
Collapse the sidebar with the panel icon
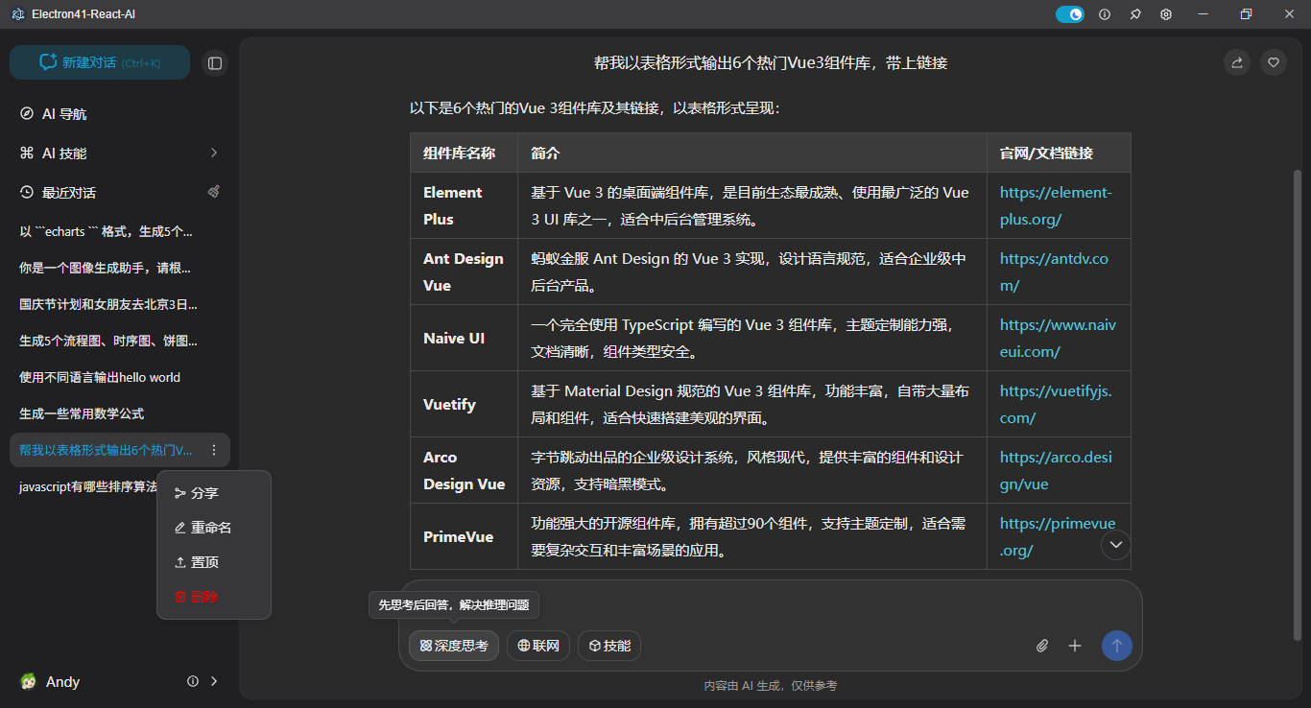[215, 63]
